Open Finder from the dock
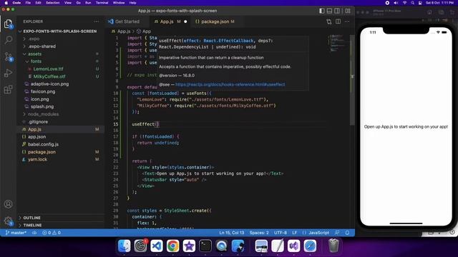The width and height of the screenshot is (458, 257). (124, 246)
